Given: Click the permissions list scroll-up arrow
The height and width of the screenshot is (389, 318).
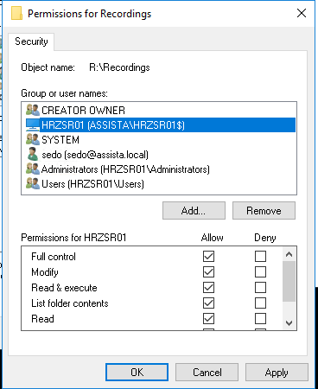Looking at the screenshot, I should pos(289,254).
